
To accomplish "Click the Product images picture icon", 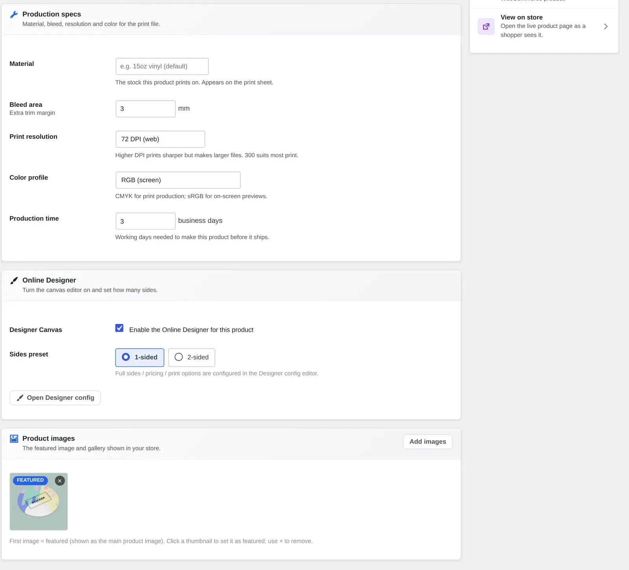I will click(14, 439).
